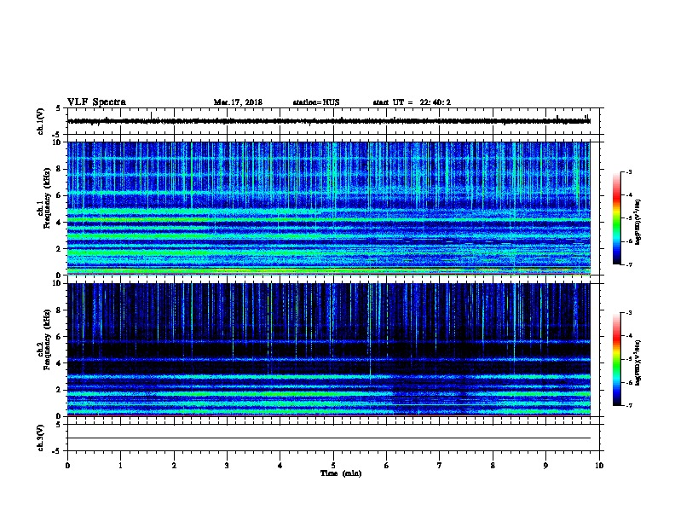Click time axis tick label "3"
The height and width of the screenshot is (522, 675).
tap(227, 466)
